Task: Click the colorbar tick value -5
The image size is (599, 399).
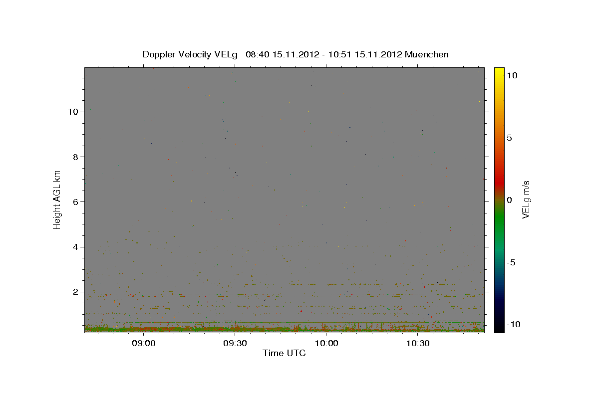Action: pos(511,262)
